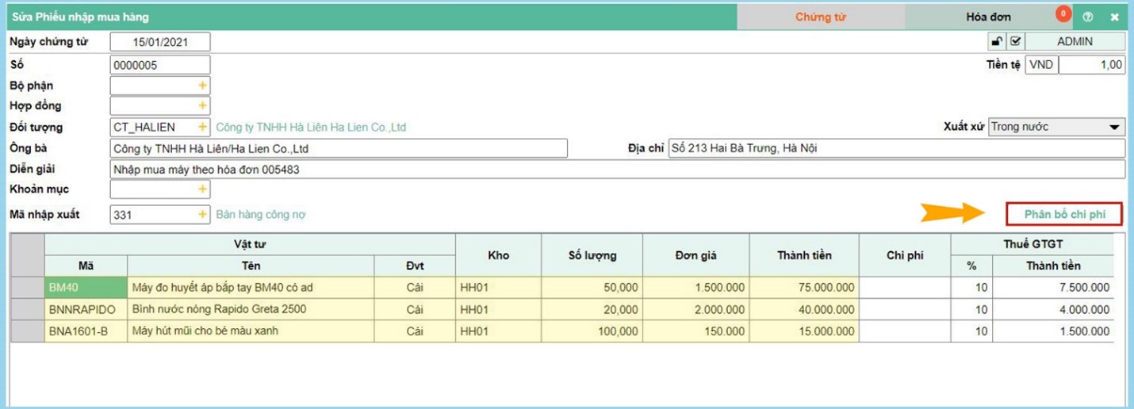Select the BM40 item code cell
Screen dimensions: 1134x409
pos(86,288)
